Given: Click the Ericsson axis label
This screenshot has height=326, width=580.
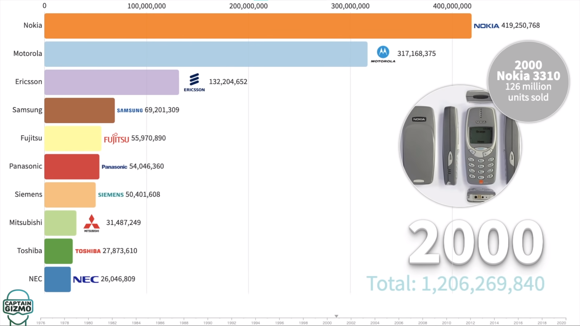Looking at the screenshot, I should (29, 82).
